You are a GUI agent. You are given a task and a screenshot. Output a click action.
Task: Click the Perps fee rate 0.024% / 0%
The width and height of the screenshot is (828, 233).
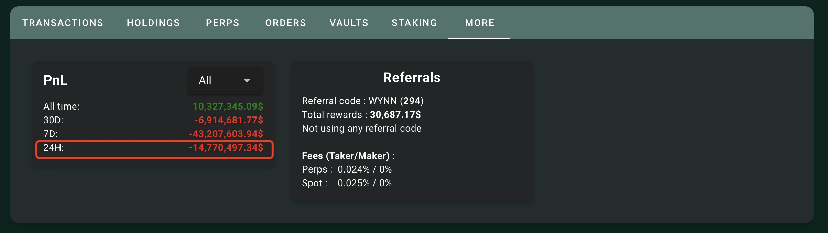(x=364, y=169)
